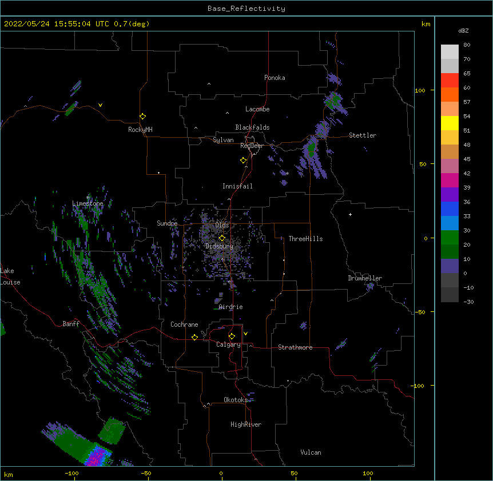Click the yellow diamond marker above Calgary label
This screenshot has width=493, height=481.
coord(232,336)
